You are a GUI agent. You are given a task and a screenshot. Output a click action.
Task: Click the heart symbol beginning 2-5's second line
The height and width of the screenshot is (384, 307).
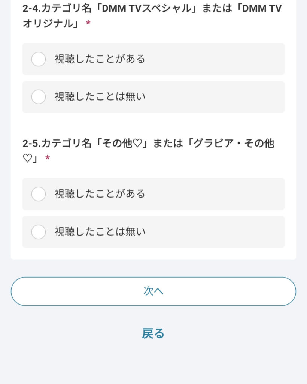(x=27, y=159)
